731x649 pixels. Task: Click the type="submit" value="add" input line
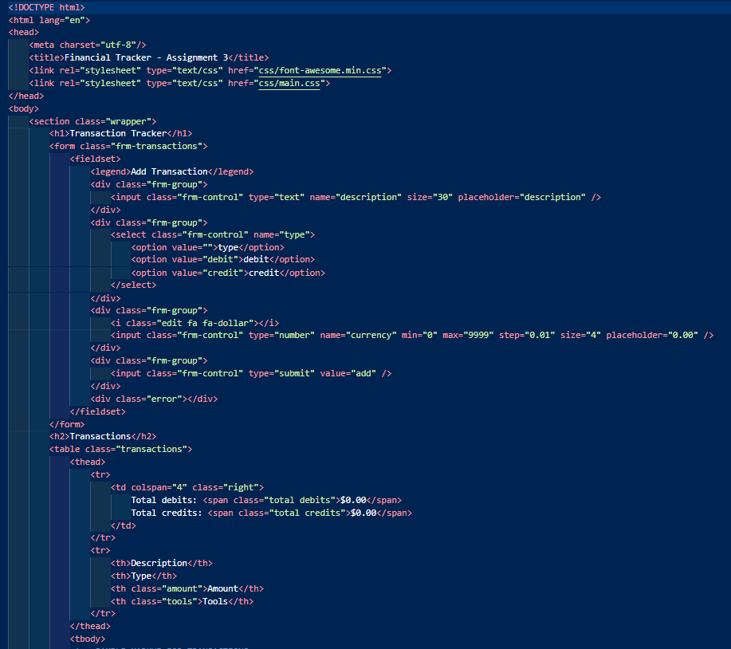[251, 373]
